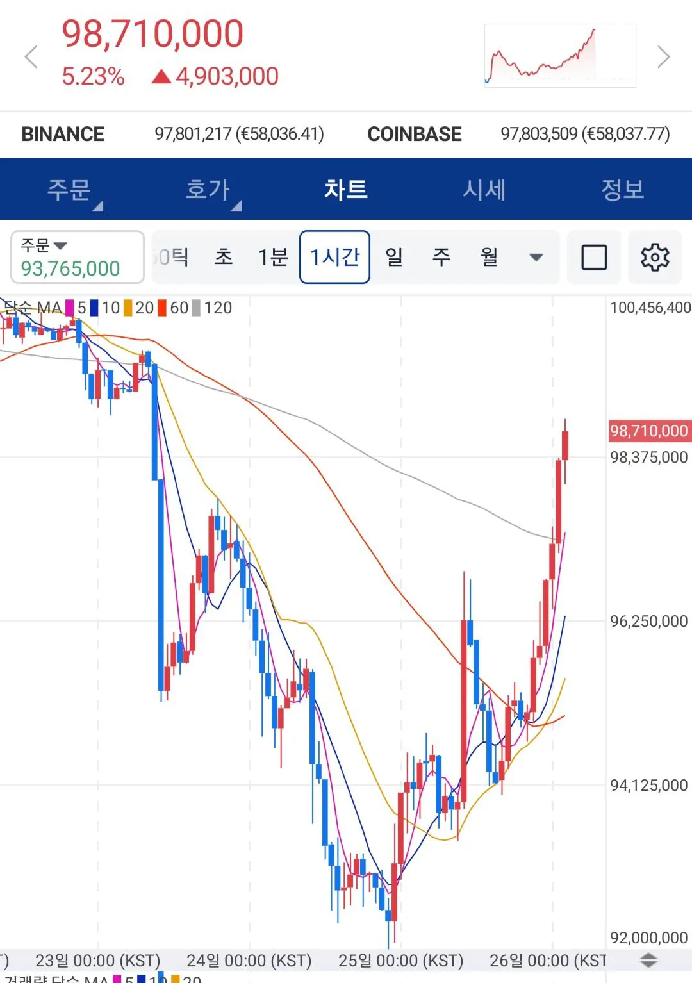Click the MA 120 gray legend swatch
Screen dimensions: 692x983
pos(196,308)
